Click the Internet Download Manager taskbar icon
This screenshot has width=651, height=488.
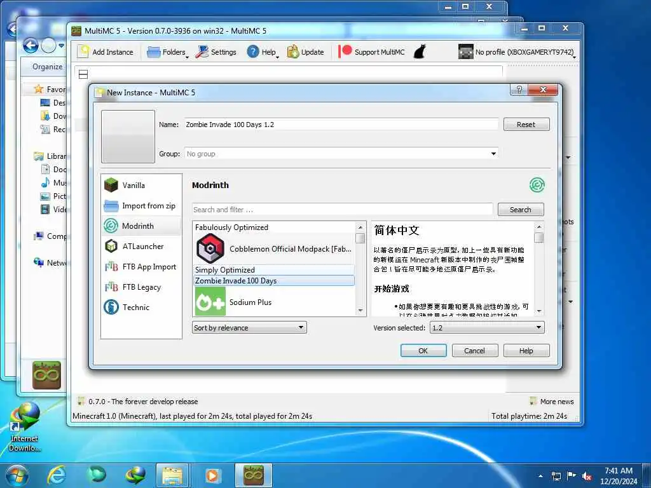click(136, 475)
